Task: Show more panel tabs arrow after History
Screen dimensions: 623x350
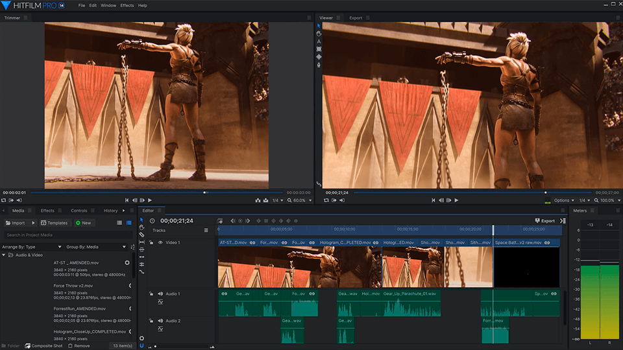Action: [x=123, y=211]
